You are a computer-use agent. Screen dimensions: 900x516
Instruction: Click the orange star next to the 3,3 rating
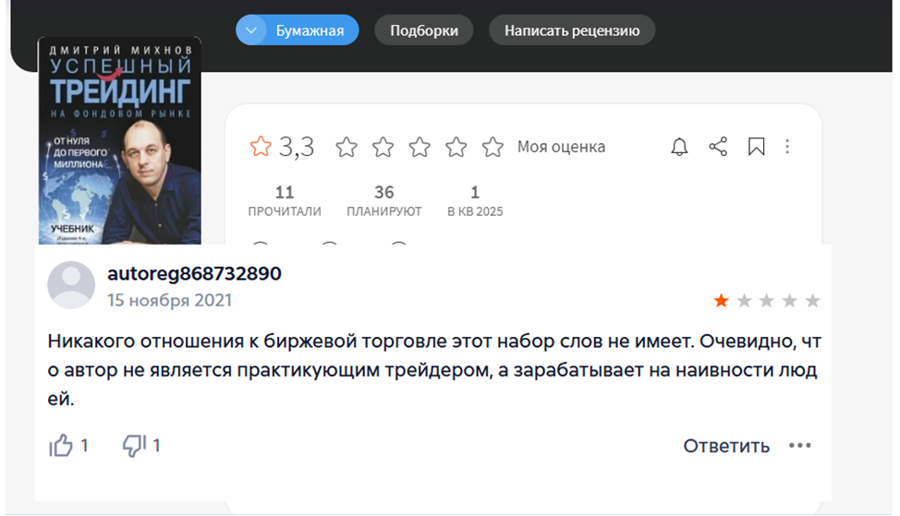(261, 147)
